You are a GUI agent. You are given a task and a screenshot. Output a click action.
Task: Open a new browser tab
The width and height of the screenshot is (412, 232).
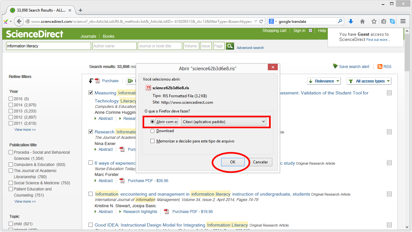(x=80, y=10)
